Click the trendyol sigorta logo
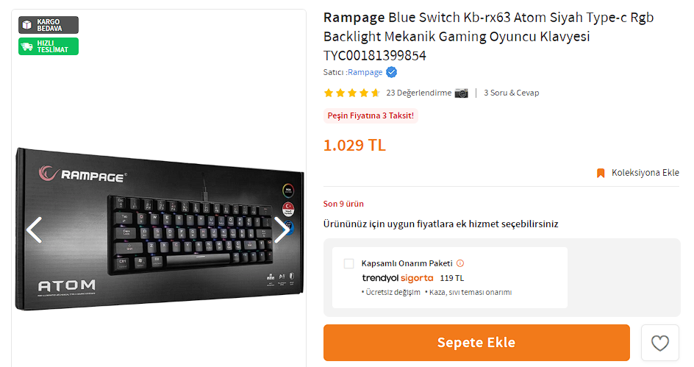The width and height of the screenshot is (694, 367). (x=398, y=278)
